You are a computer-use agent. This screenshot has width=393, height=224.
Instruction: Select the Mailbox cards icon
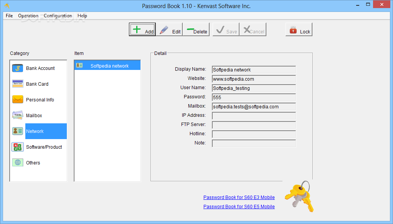(18, 115)
